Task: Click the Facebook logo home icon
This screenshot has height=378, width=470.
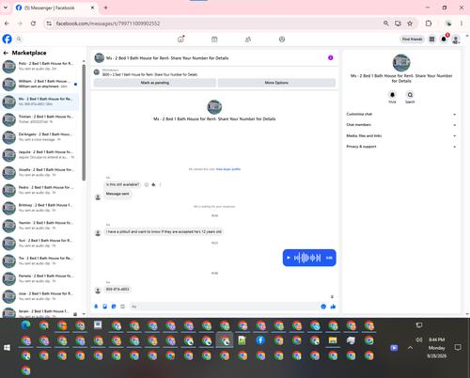Action: [7, 39]
